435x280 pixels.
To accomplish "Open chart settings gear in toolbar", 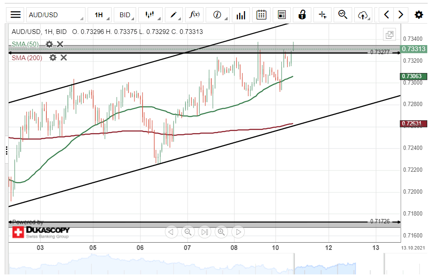I will pyautogui.click(x=419, y=15).
